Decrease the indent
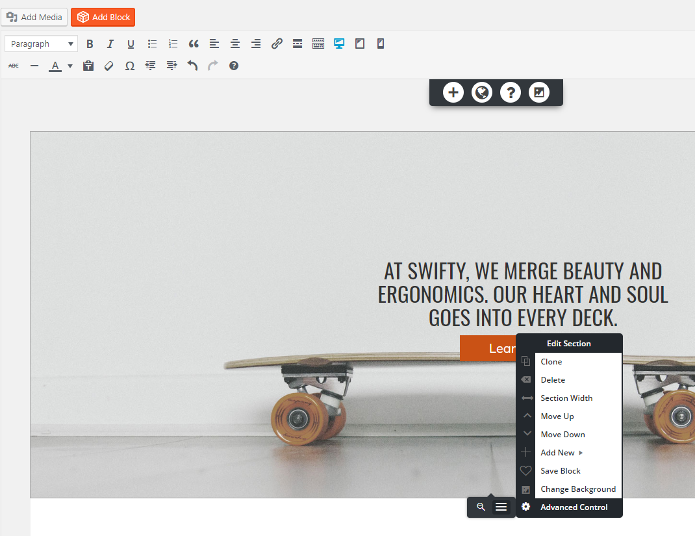Viewport: 695px width, 536px height. pos(150,66)
